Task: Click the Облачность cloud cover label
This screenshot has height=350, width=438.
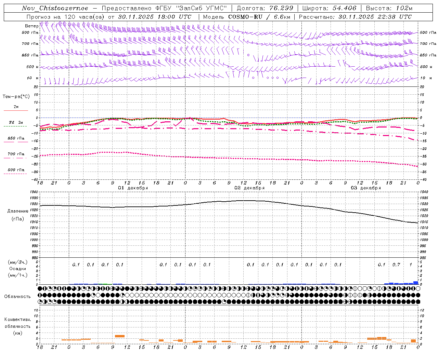Action: [17, 296]
